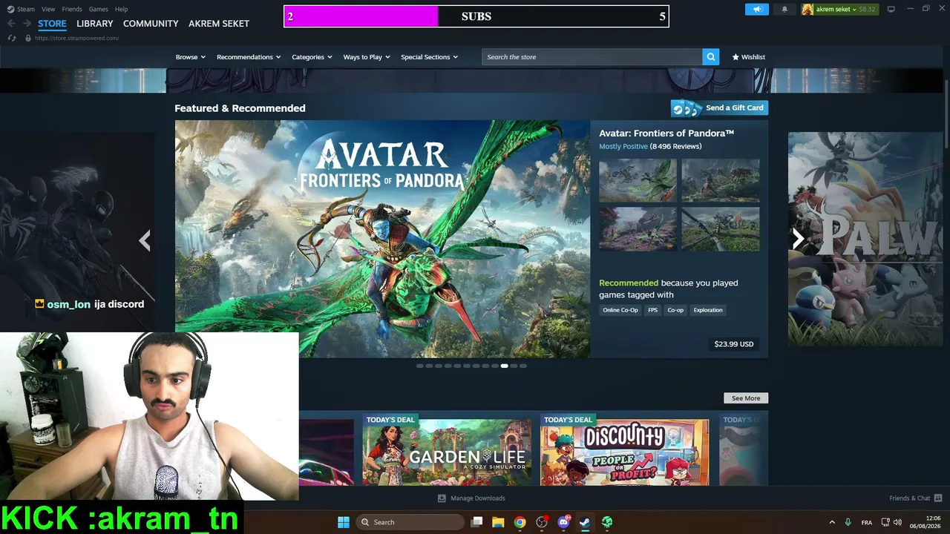The height and width of the screenshot is (534, 950).
Task: Open the announcements megaphone button
Action: pos(757,9)
